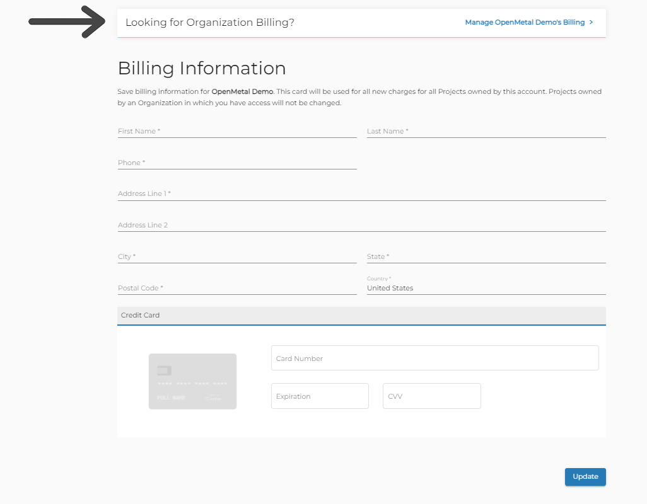
Task: Select the Credit Card payment tab
Action: tap(140, 315)
